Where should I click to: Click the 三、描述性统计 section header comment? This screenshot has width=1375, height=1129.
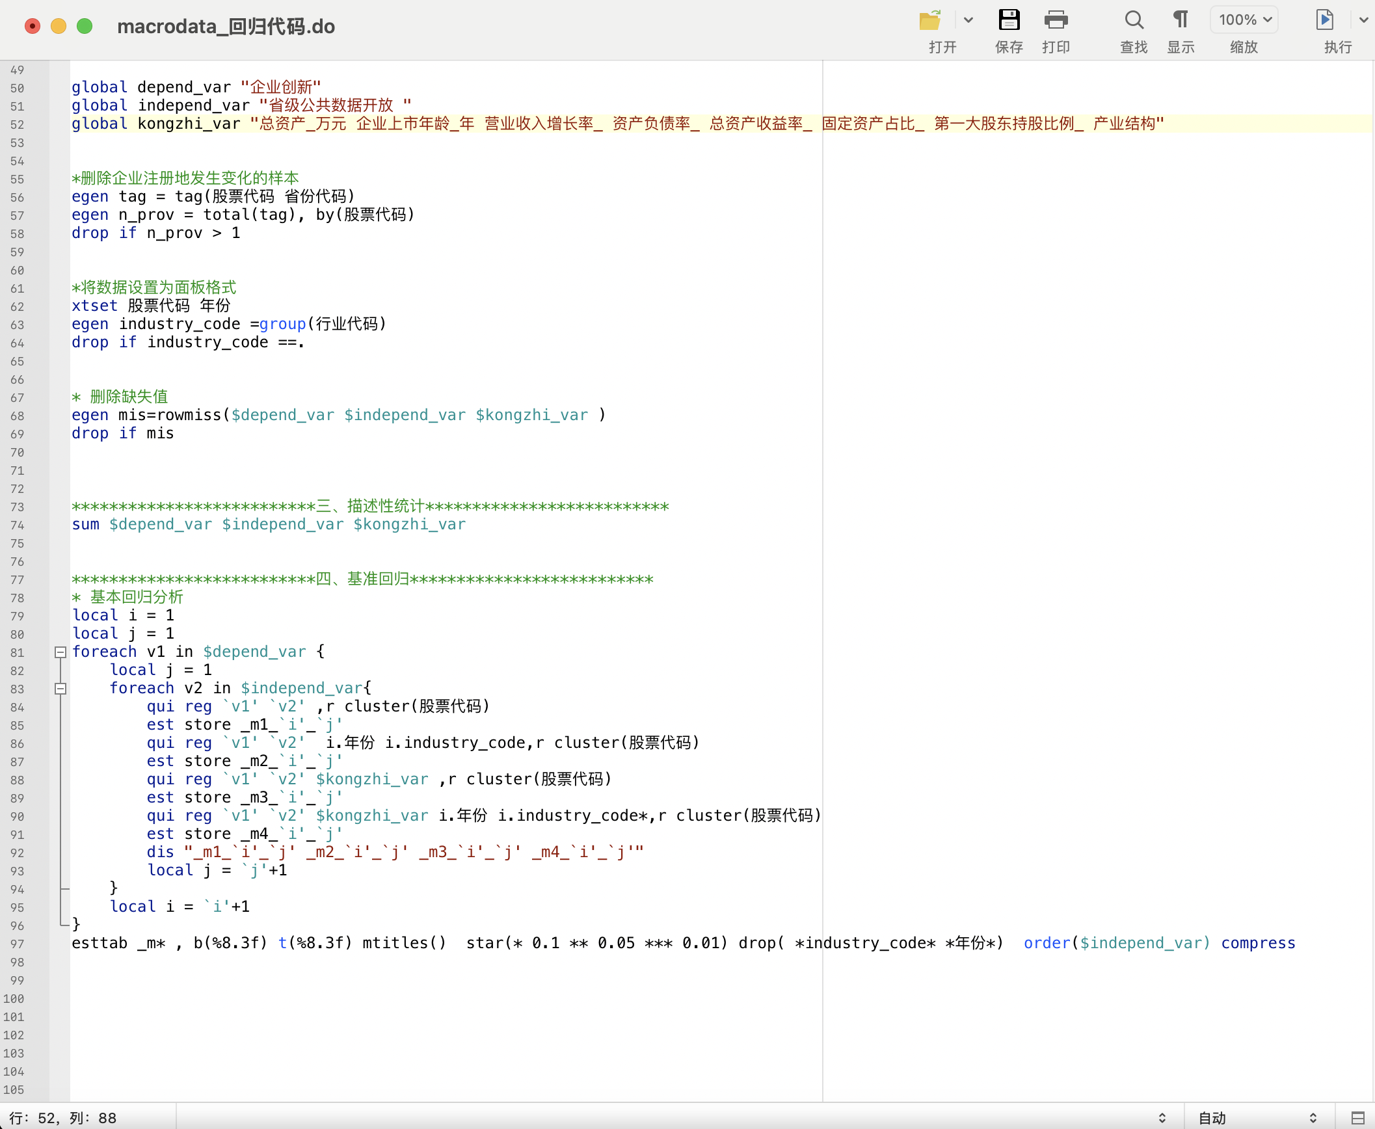[370, 506]
